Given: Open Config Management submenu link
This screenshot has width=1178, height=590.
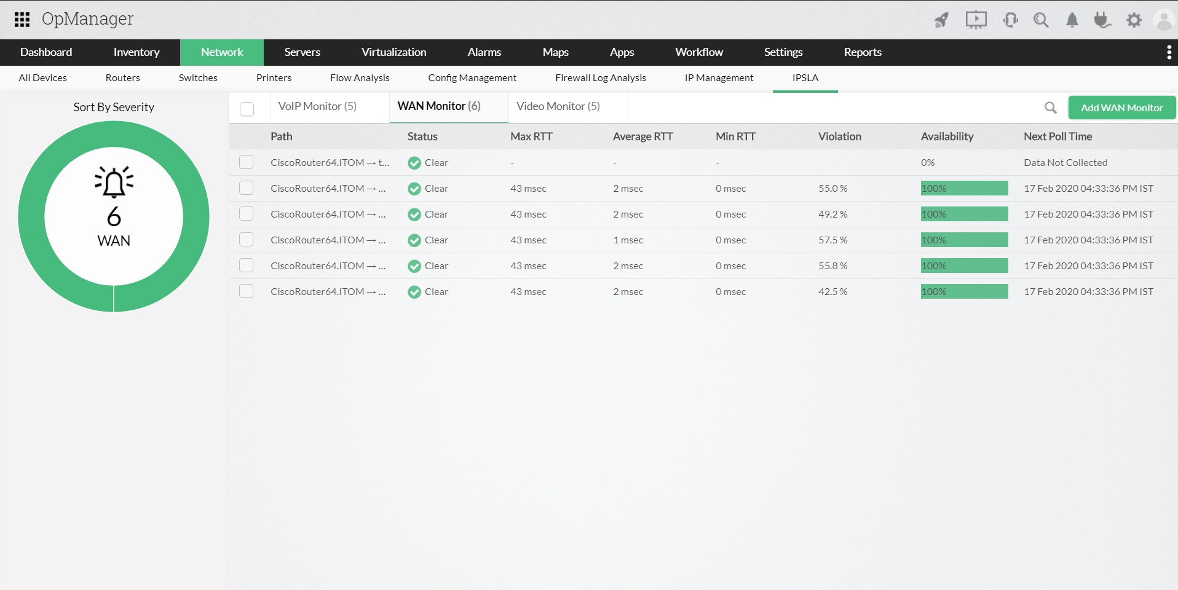Looking at the screenshot, I should [x=472, y=78].
